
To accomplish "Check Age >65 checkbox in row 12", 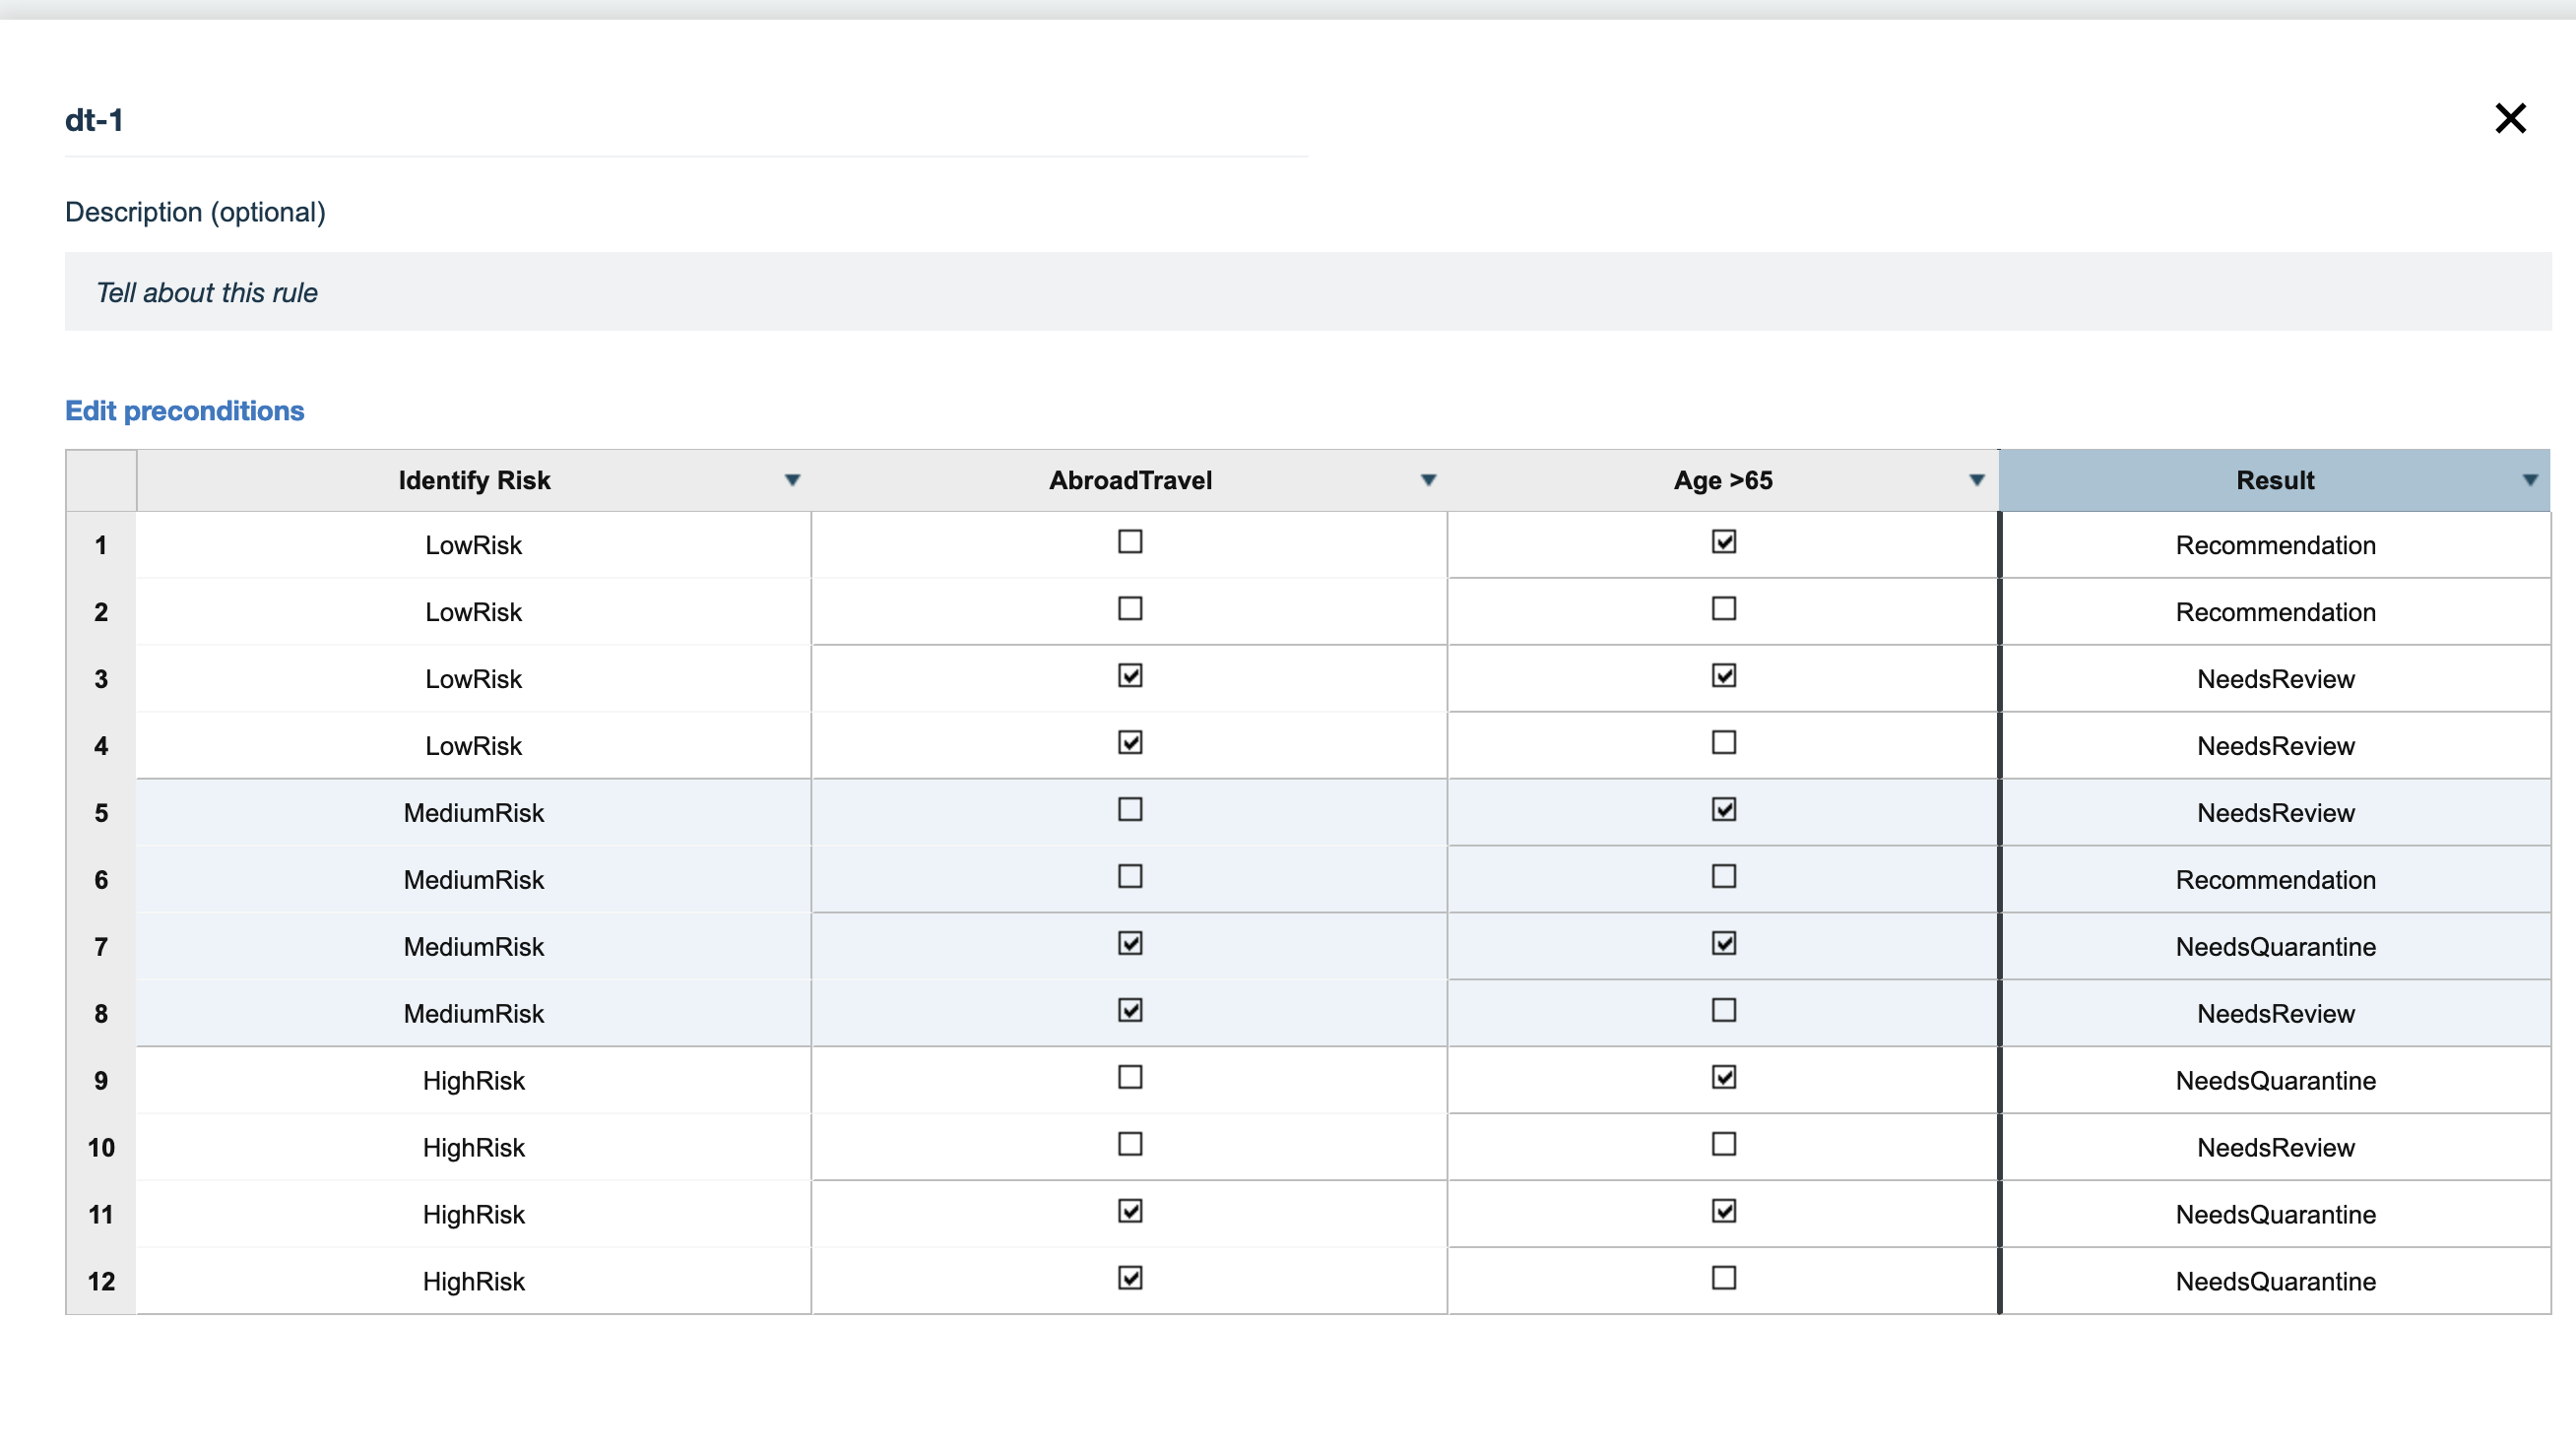I will tap(1723, 1278).
